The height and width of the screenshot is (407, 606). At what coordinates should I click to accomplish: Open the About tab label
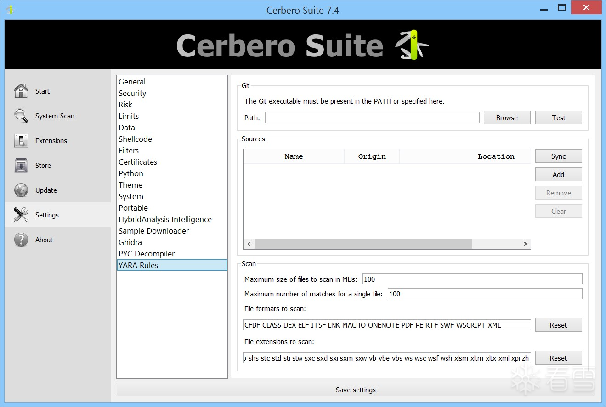pyautogui.click(x=44, y=240)
